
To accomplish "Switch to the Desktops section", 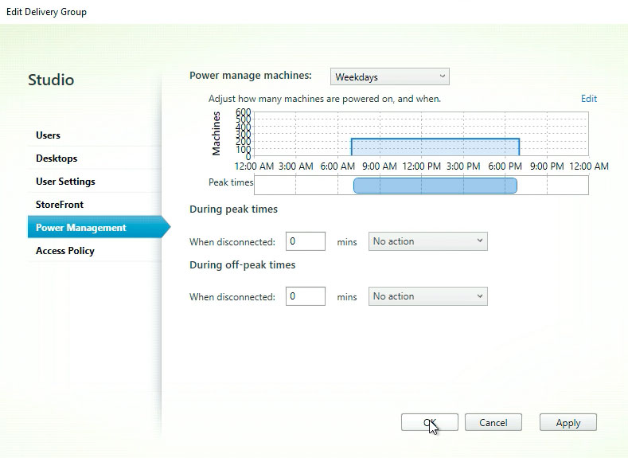I will 57,159.
